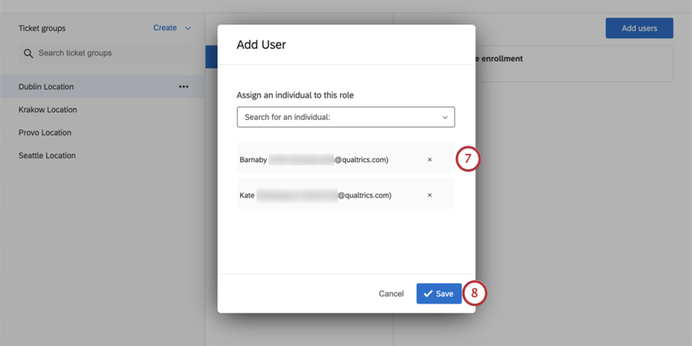Remove Barnaby from the user list
This screenshot has width=692, height=346.
tap(430, 160)
